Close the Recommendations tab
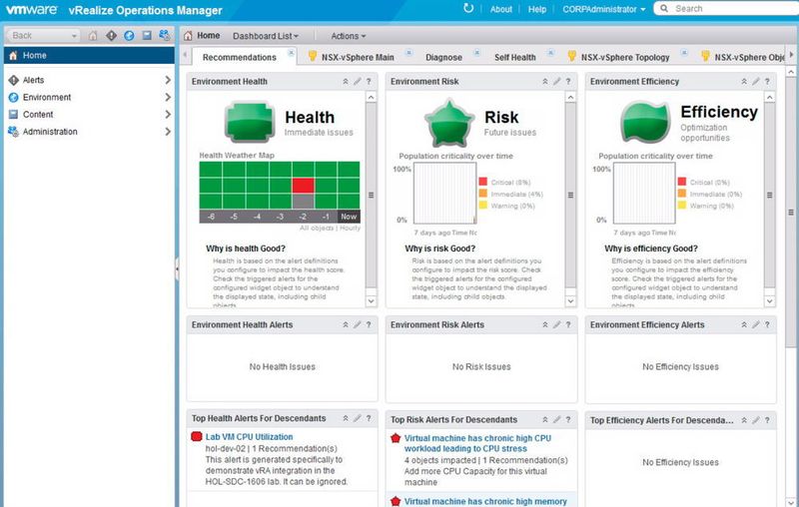The height and width of the screenshot is (507, 799). pyautogui.click(x=291, y=52)
